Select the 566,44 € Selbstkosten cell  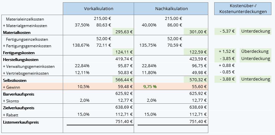123,80
